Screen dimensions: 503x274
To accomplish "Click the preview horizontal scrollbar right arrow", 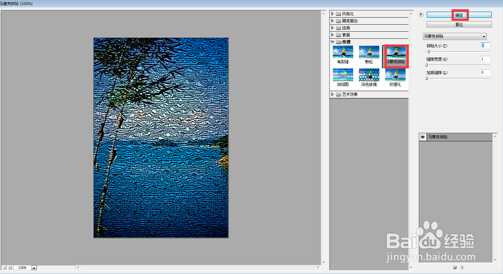I will 318,267.
